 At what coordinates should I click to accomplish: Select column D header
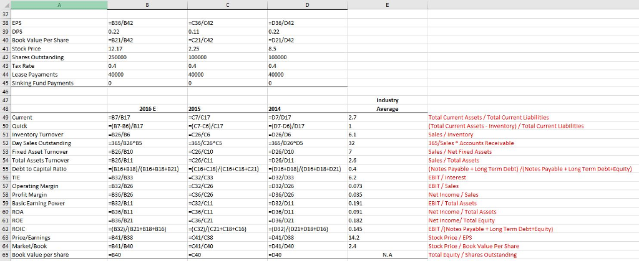(307, 5)
